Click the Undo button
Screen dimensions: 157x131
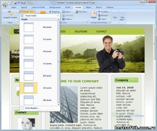click(22, 3)
